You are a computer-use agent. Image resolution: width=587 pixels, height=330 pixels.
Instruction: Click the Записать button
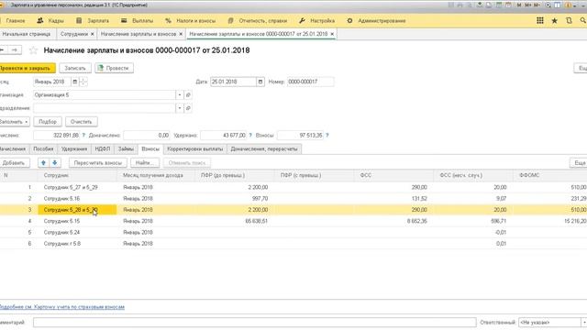[x=75, y=68]
